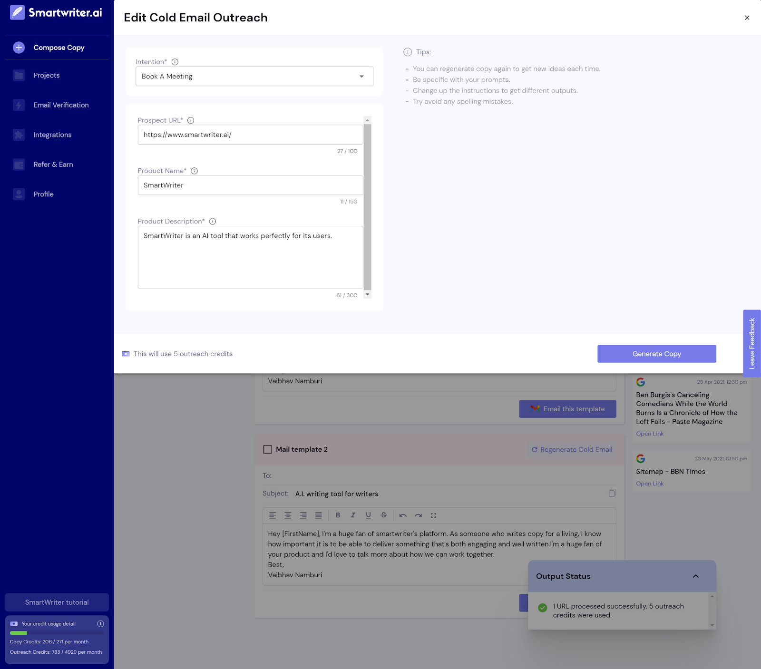
Task: Open the Intention dropdown
Action: pyautogui.click(x=254, y=77)
